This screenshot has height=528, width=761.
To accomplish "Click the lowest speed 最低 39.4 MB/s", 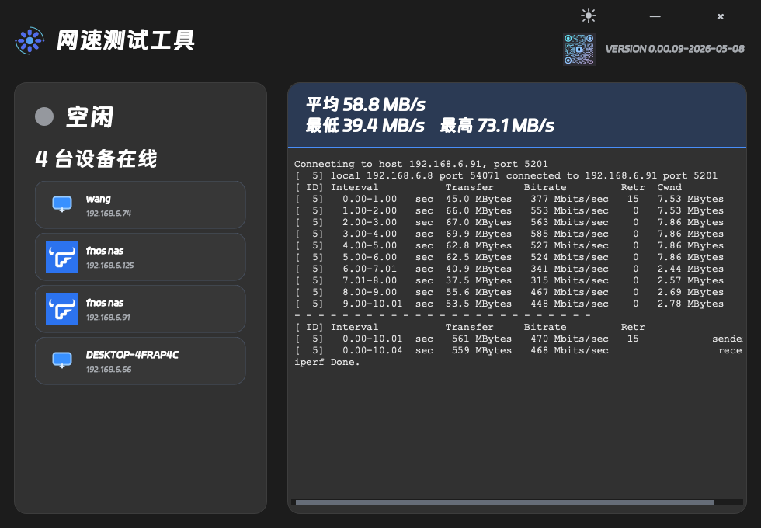I will 365,125.
